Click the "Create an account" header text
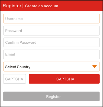Screen dimensions: 103x107 pyautogui.click(x=42, y=6)
